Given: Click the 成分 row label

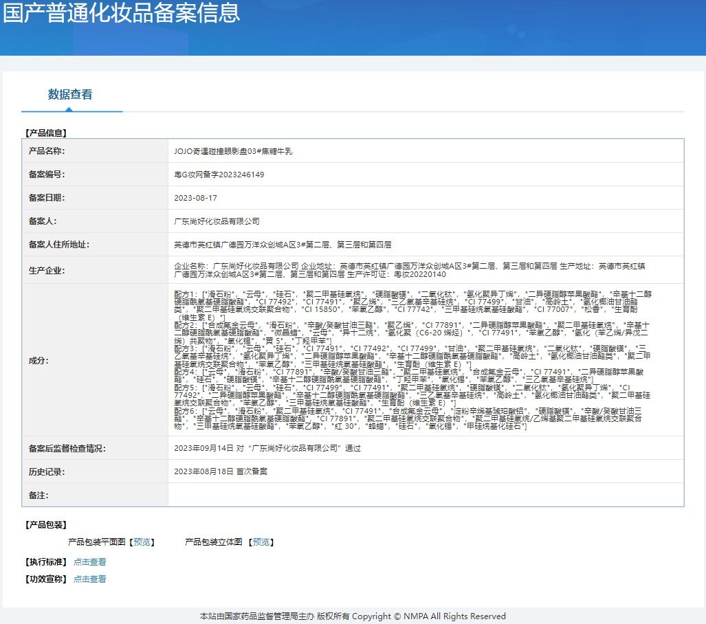Looking at the screenshot, I should (38, 361).
